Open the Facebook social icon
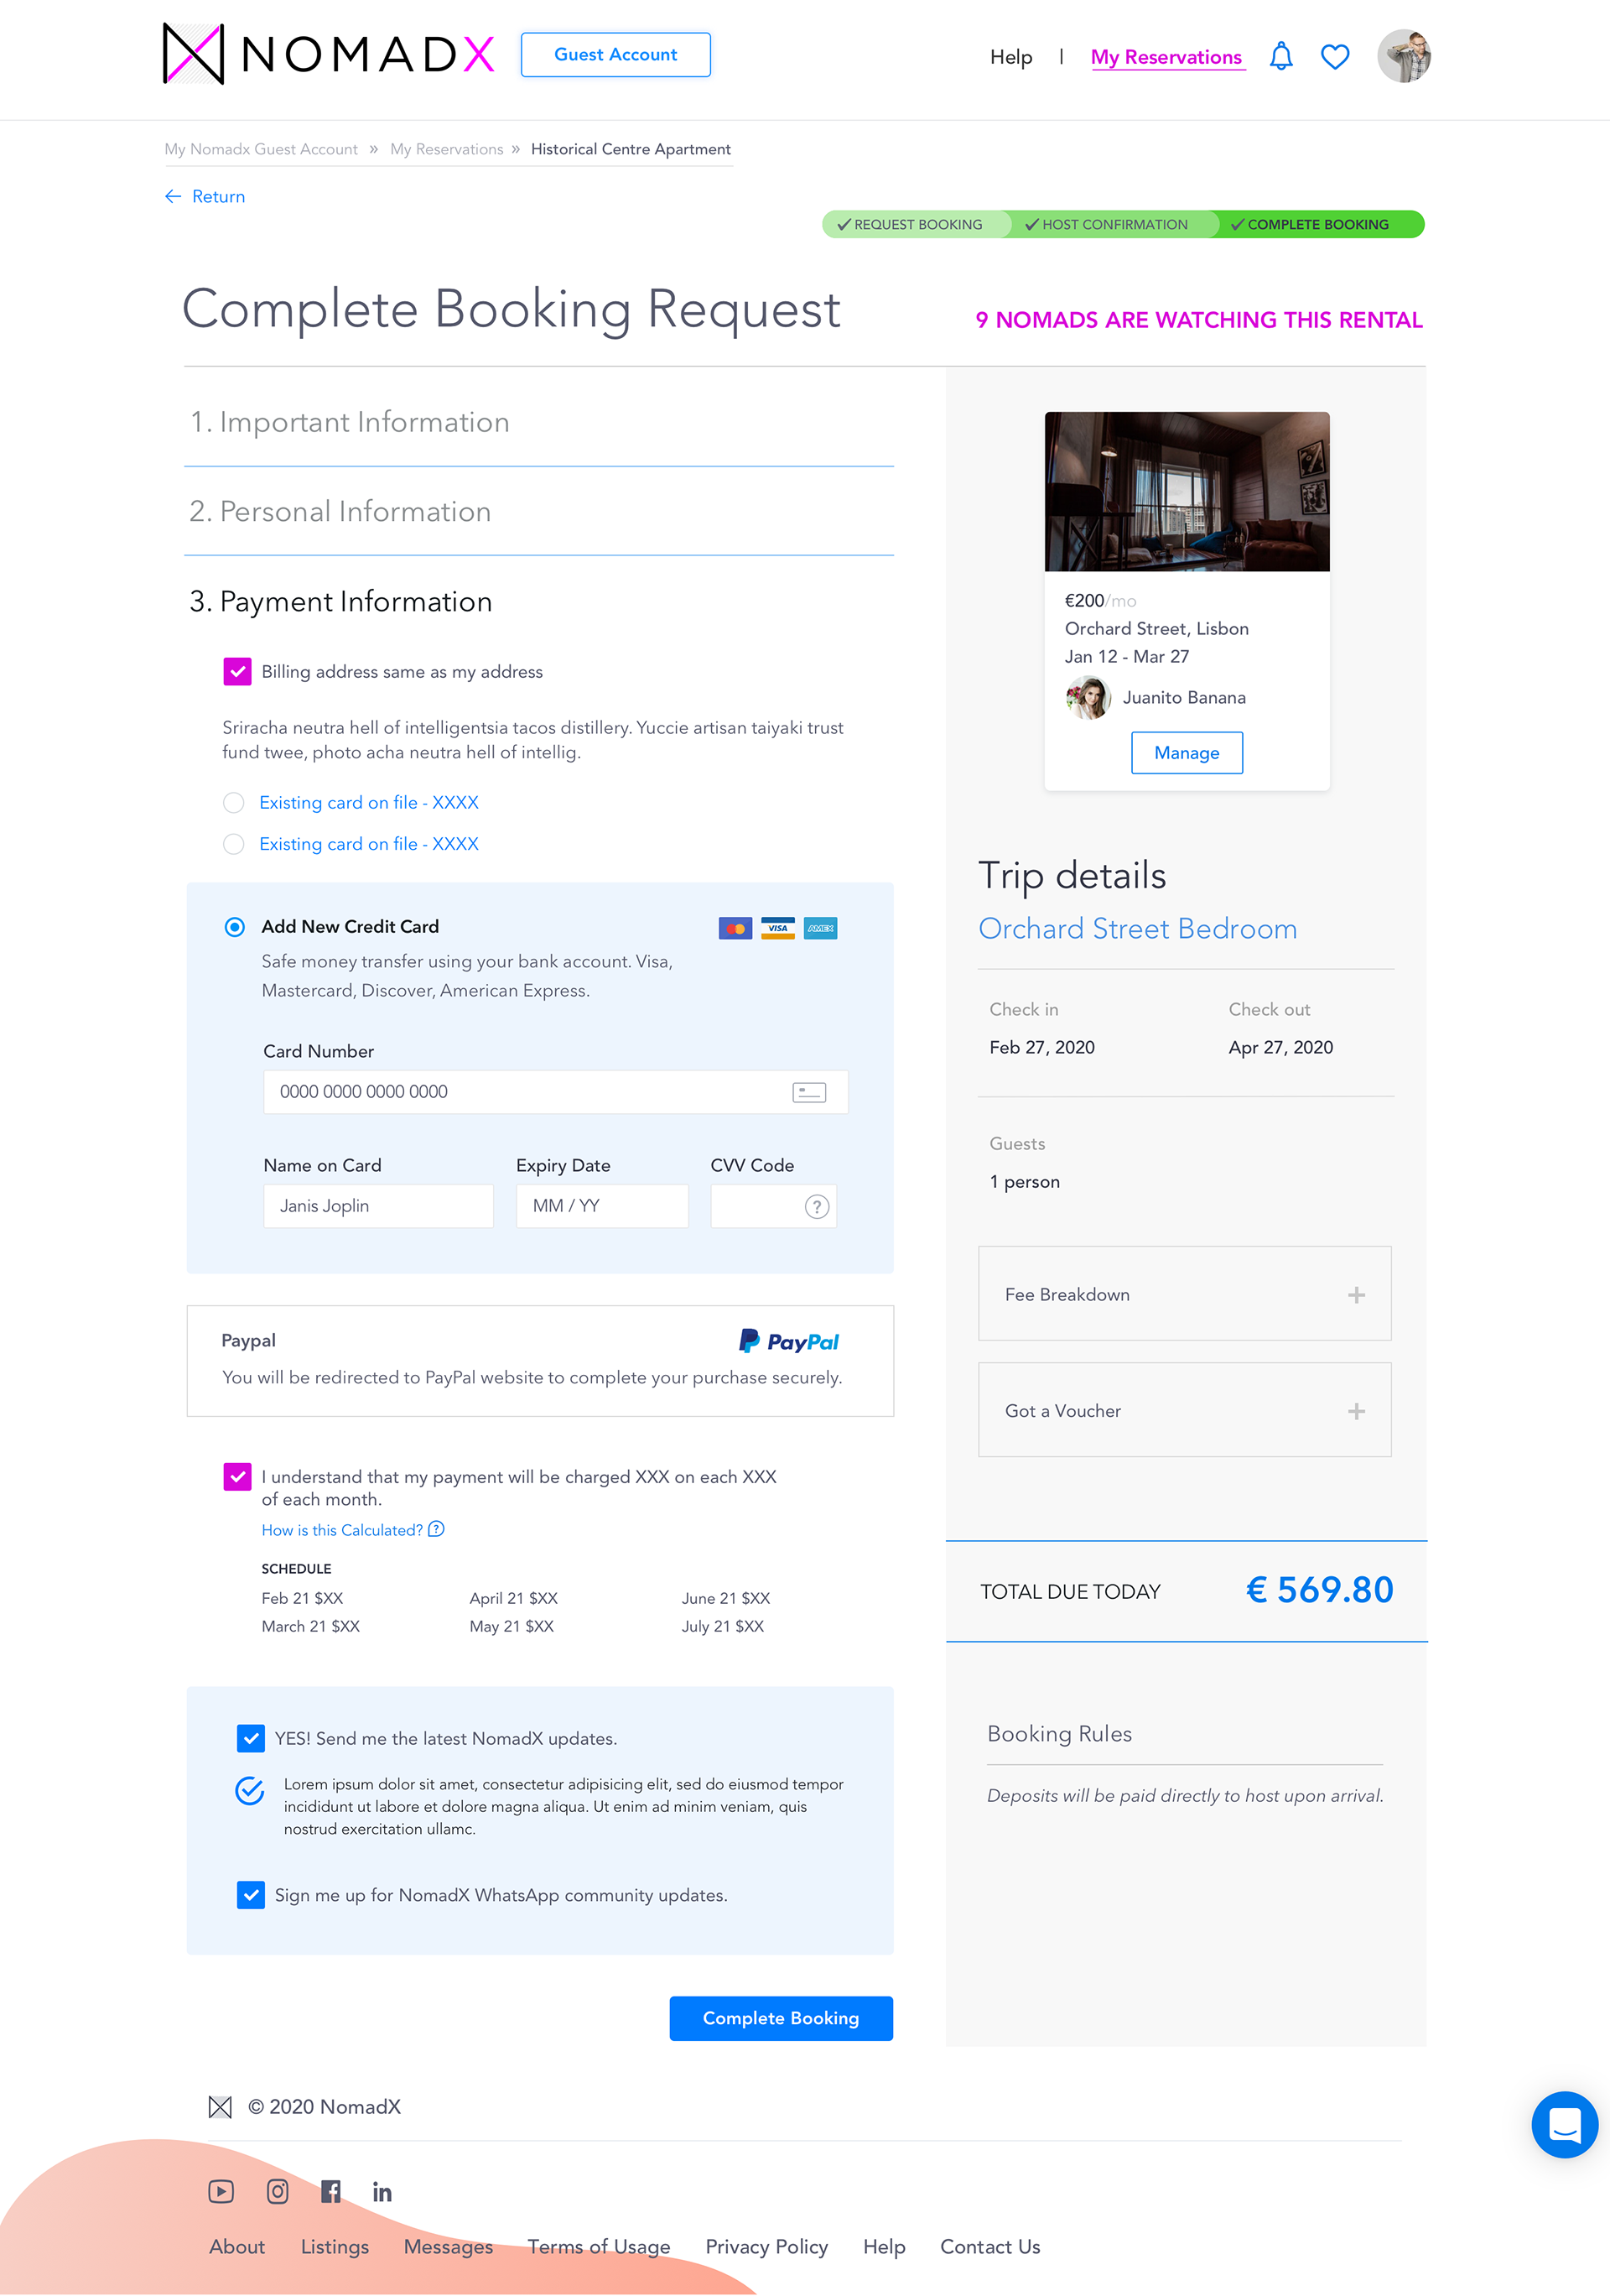 pos(330,2191)
